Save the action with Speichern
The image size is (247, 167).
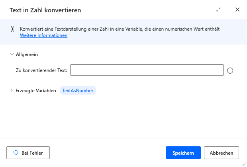tap(183, 153)
